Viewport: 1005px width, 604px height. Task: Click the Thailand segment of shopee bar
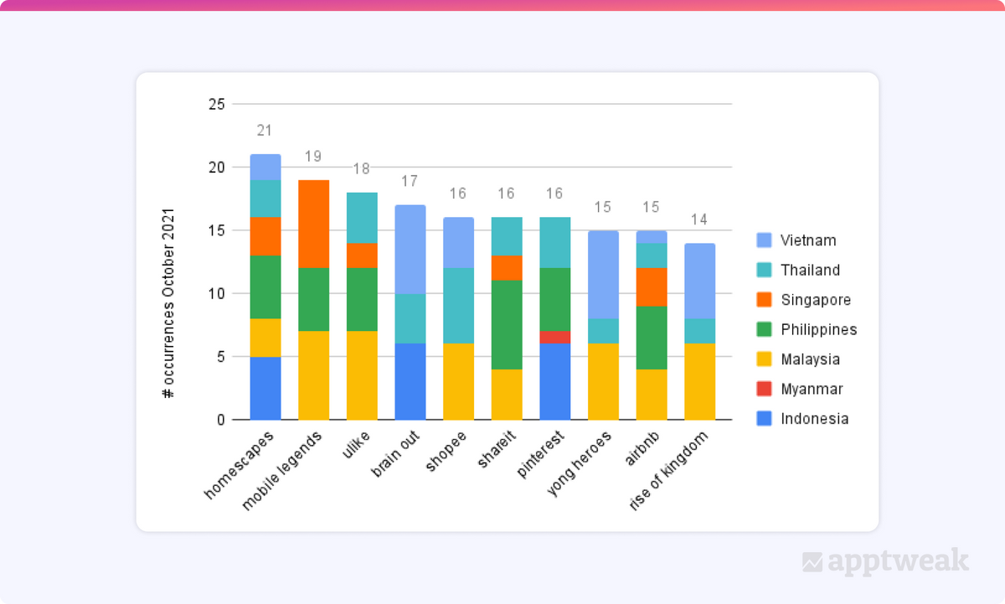pyautogui.click(x=458, y=307)
